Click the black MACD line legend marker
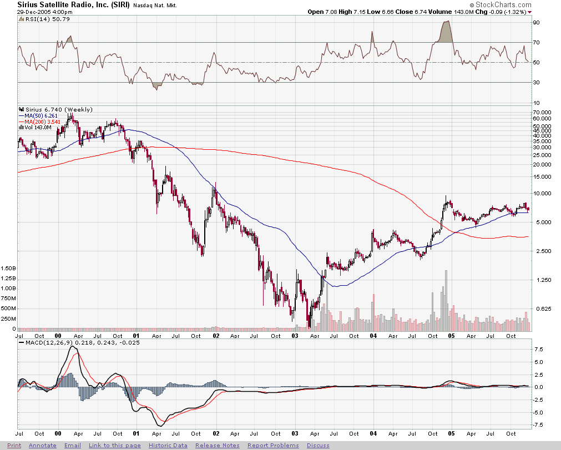The height and width of the screenshot is (450, 561). coord(22,342)
